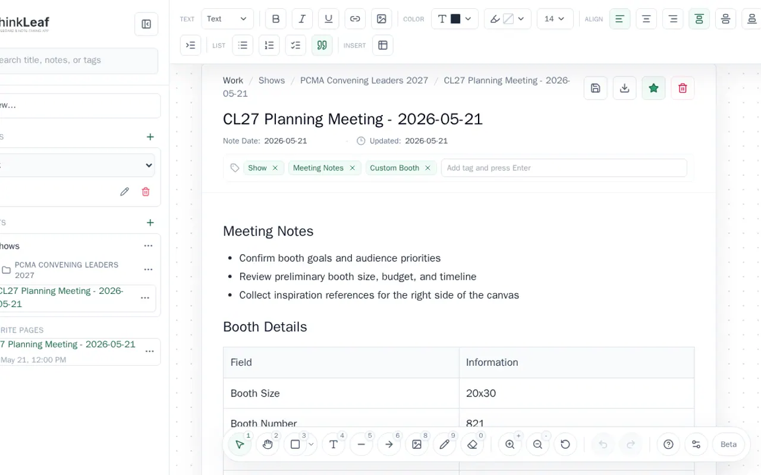Toggle underline formatting

pyautogui.click(x=329, y=19)
